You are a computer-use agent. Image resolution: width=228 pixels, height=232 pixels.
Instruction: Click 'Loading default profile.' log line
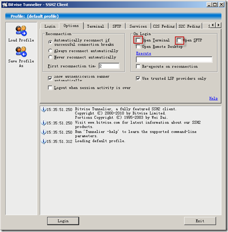click(100, 141)
